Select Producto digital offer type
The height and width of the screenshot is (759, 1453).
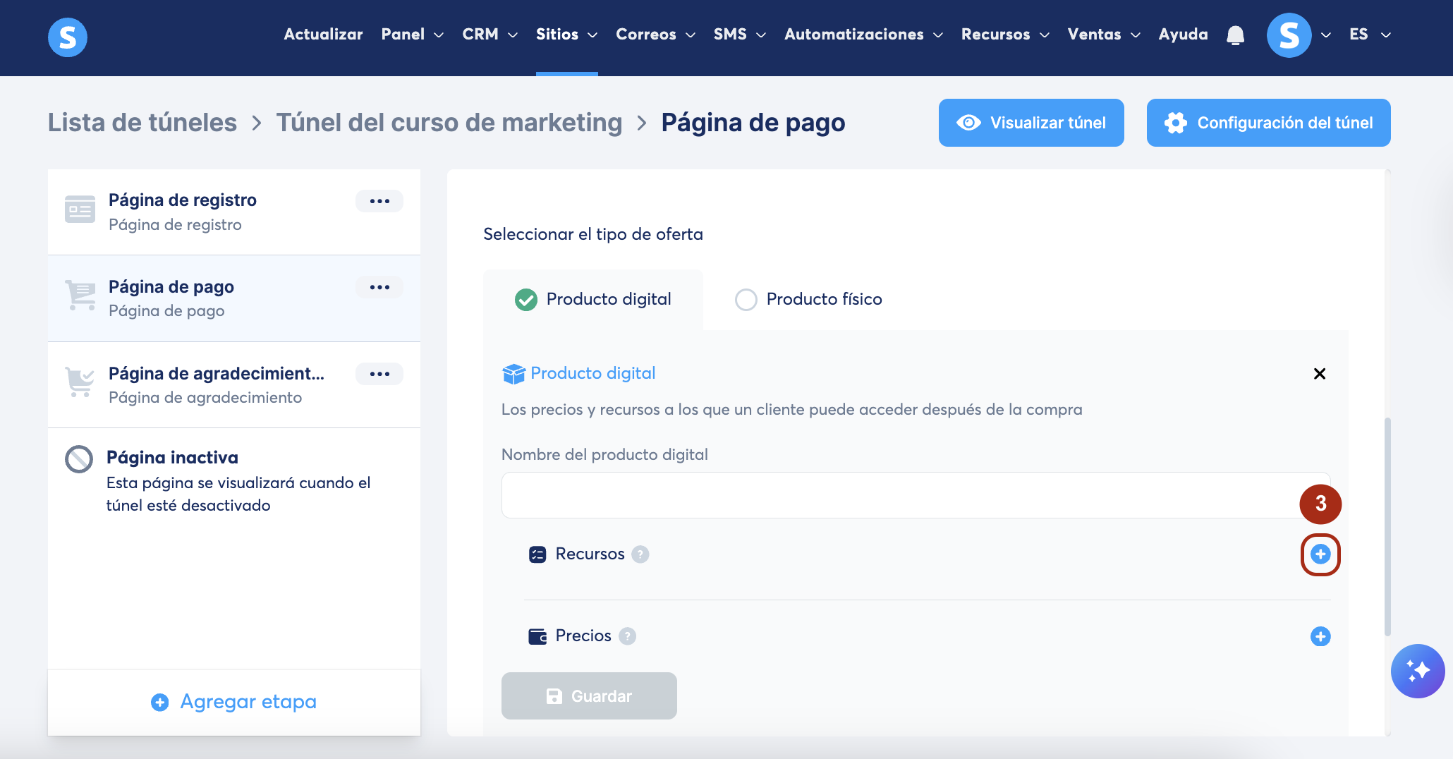pos(593,299)
